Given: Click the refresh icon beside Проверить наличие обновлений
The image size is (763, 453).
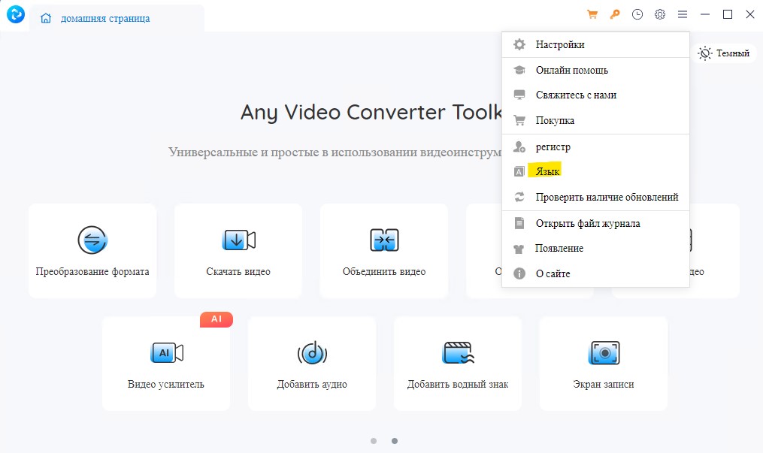Looking at the screenshot, I should click(x=519, y=198).
